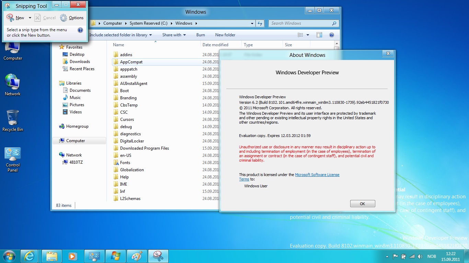Click the Burn toolbar button
The width and height of the screenshot is (469, 263).
pyautogui.click(x=201, y=35)
